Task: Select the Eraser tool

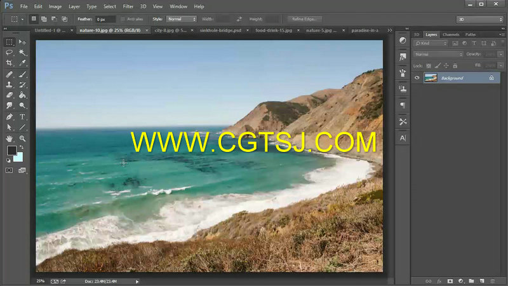Action: tap(10, 95)
